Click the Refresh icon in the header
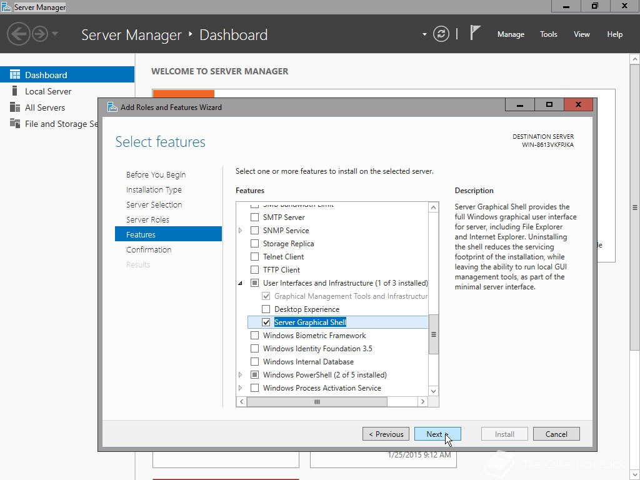Viewport: 640px width, 480px height. click(441, 34)
